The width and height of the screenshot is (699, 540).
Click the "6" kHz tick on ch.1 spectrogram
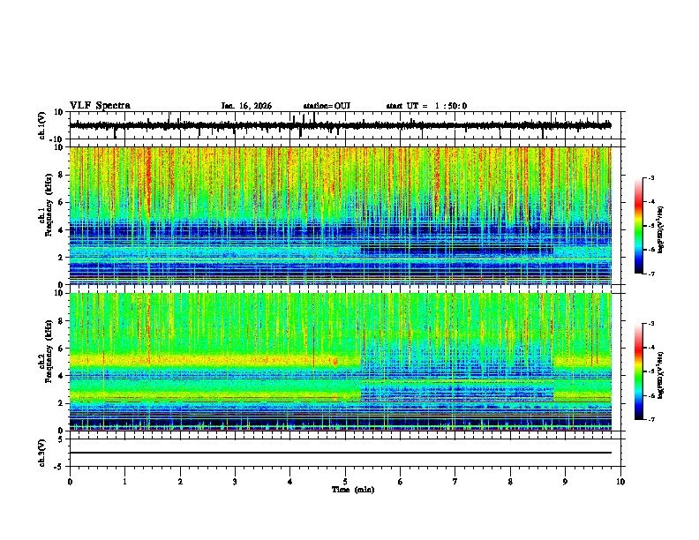[61, 202]
